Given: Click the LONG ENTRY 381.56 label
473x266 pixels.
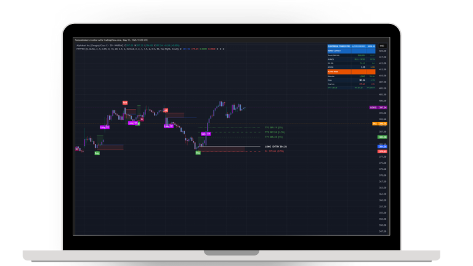Looking at the screenshot, I should (276, 147).
